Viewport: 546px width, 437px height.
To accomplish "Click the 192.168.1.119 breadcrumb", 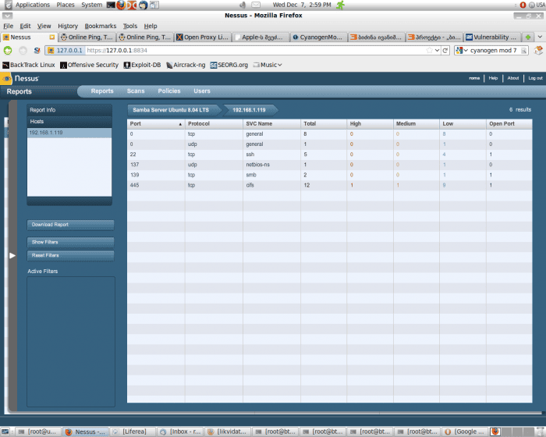I will click(x=249, y=110).
